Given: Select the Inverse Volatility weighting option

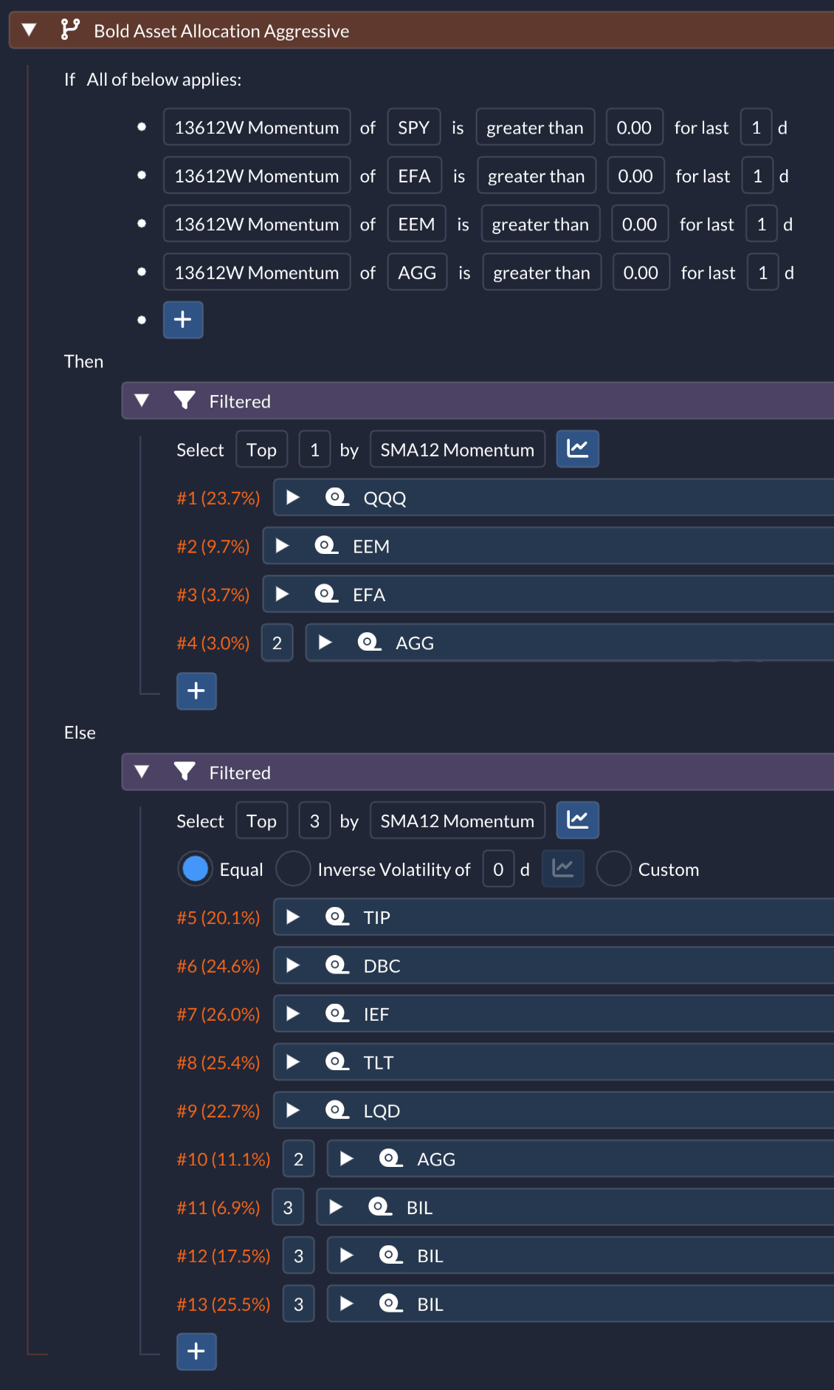Looking at the screenshot, I should click(x=293, y=869).
